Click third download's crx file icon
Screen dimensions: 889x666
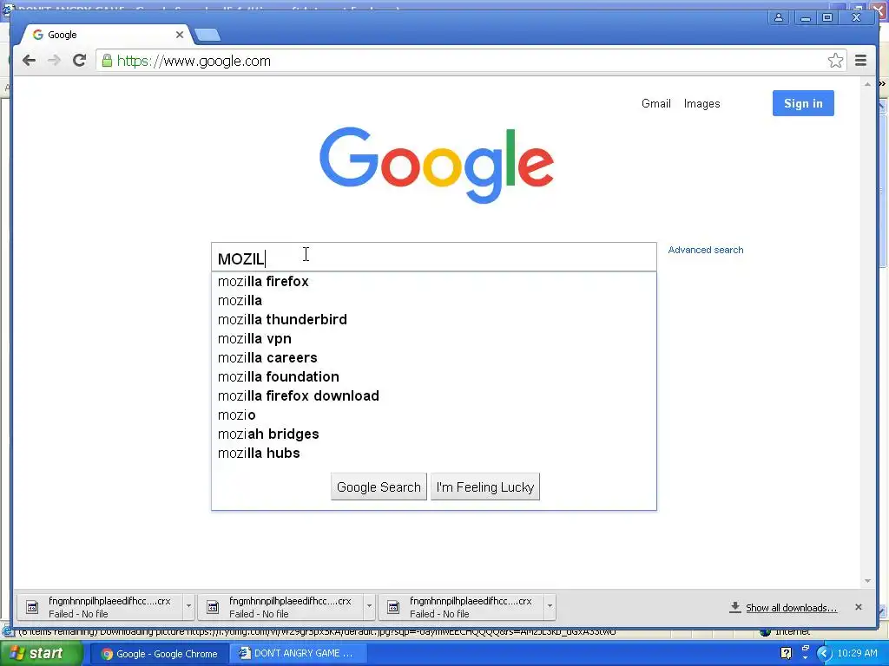click(393, 608)
